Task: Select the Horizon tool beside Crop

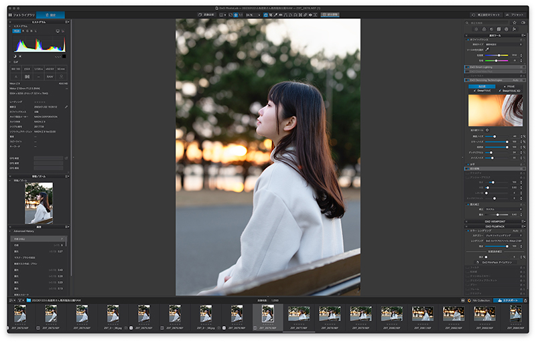Action: (x=280, y=15)
